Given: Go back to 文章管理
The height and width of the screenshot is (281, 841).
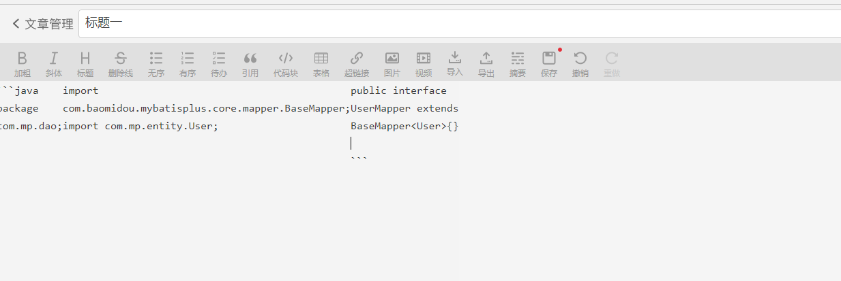Looking at the screenshot, I should pos(43,24).
